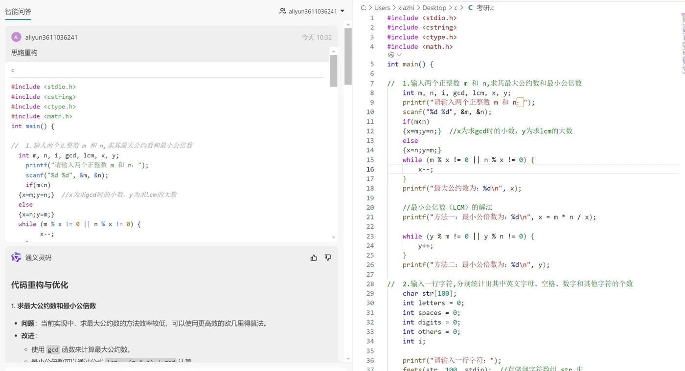Image resolution: width=685 pixels, height=371 pixels.
Task: Dislike the answer with the thumbs down icon
Action: coord(328,258)
